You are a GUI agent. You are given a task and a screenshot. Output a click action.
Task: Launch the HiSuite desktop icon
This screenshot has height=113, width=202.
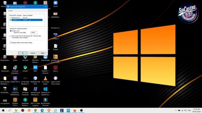tap(25, 69)
